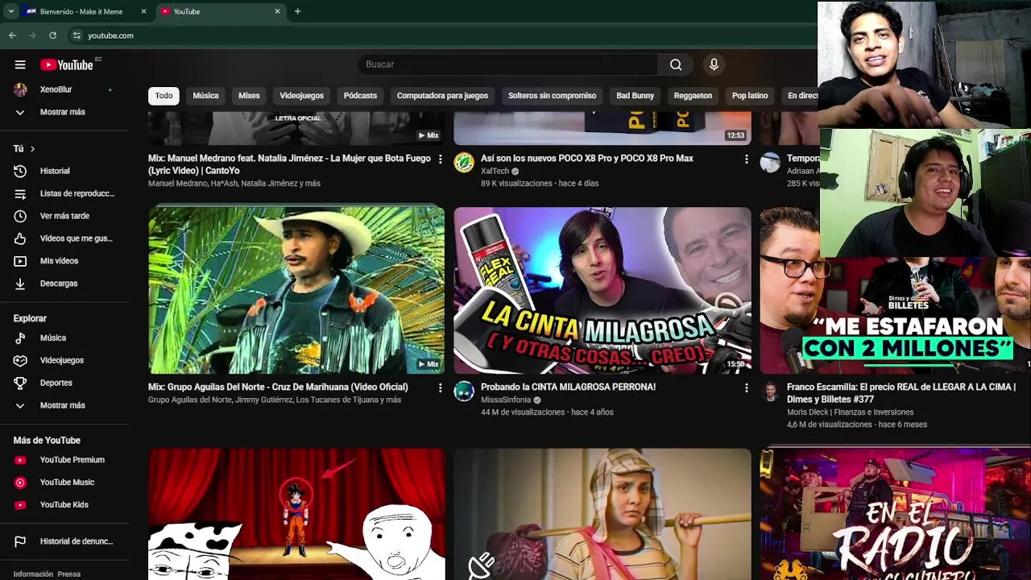Select the Bad Bunny chip

[635, 96]
